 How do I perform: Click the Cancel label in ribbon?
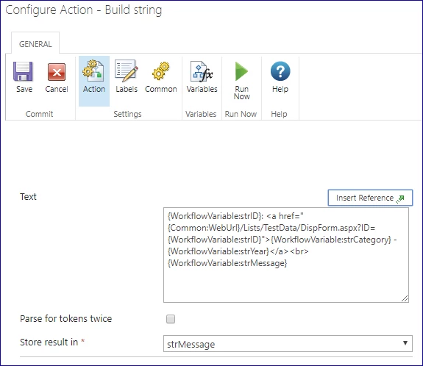(x=57, y=89)
